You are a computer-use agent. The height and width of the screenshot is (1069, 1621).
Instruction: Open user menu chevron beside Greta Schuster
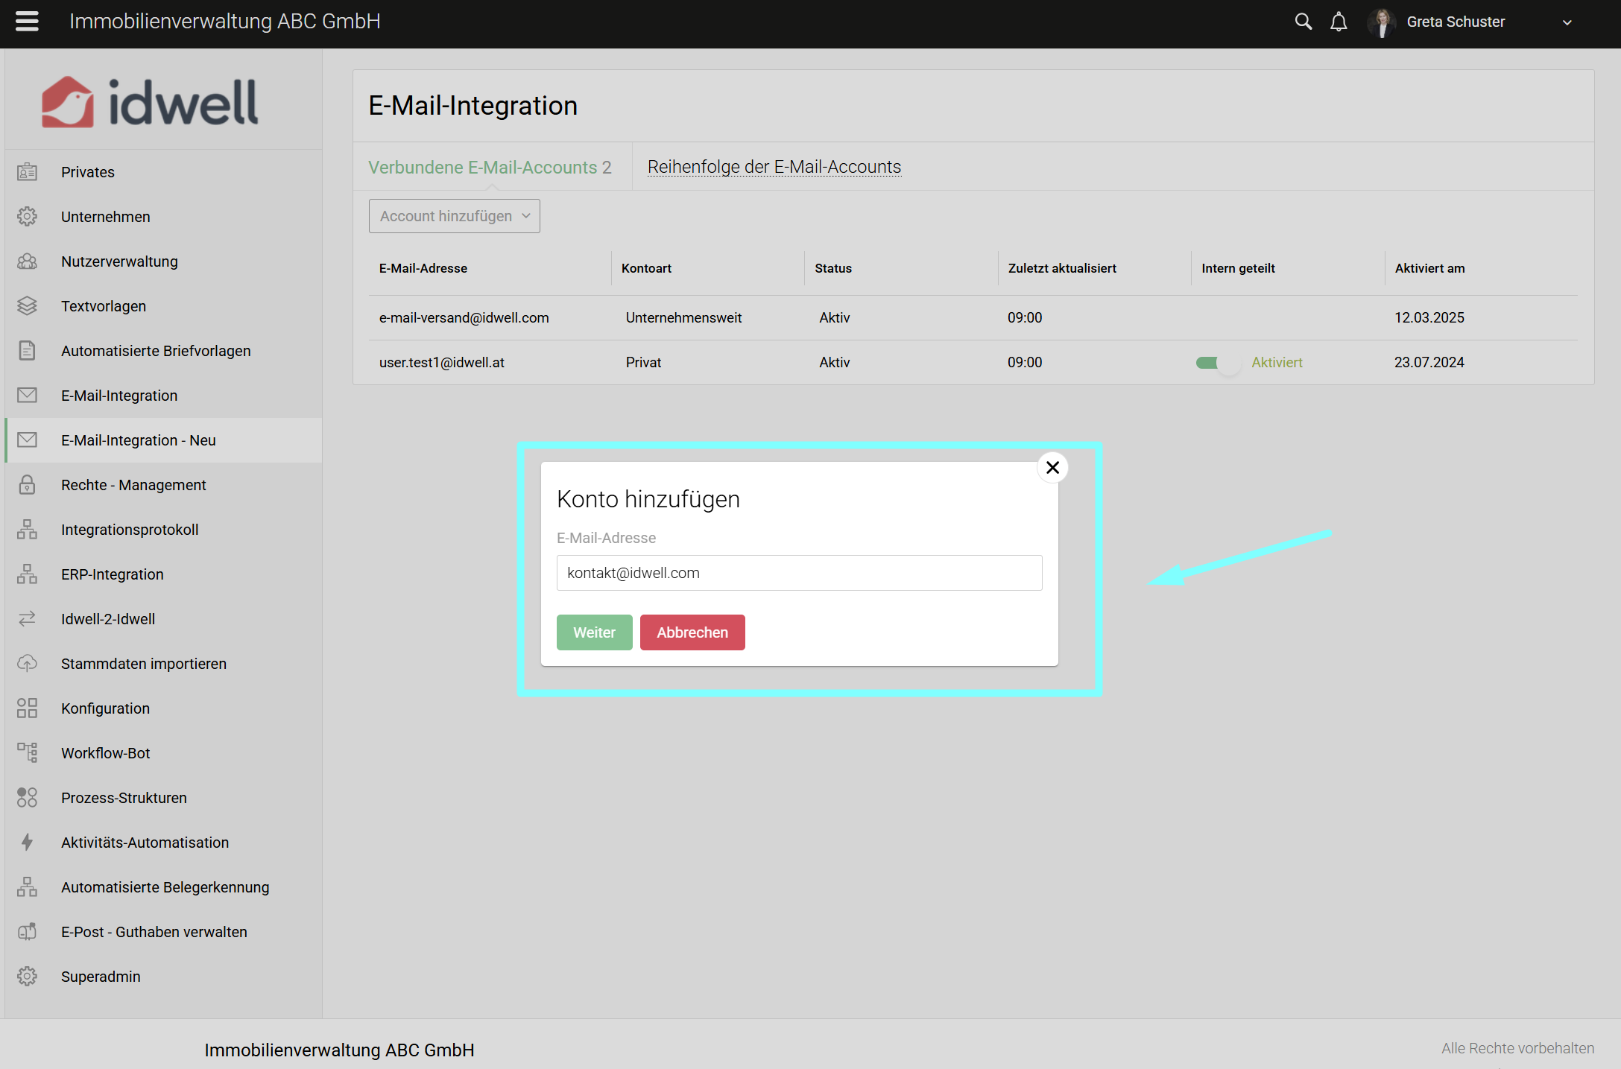1567,22
